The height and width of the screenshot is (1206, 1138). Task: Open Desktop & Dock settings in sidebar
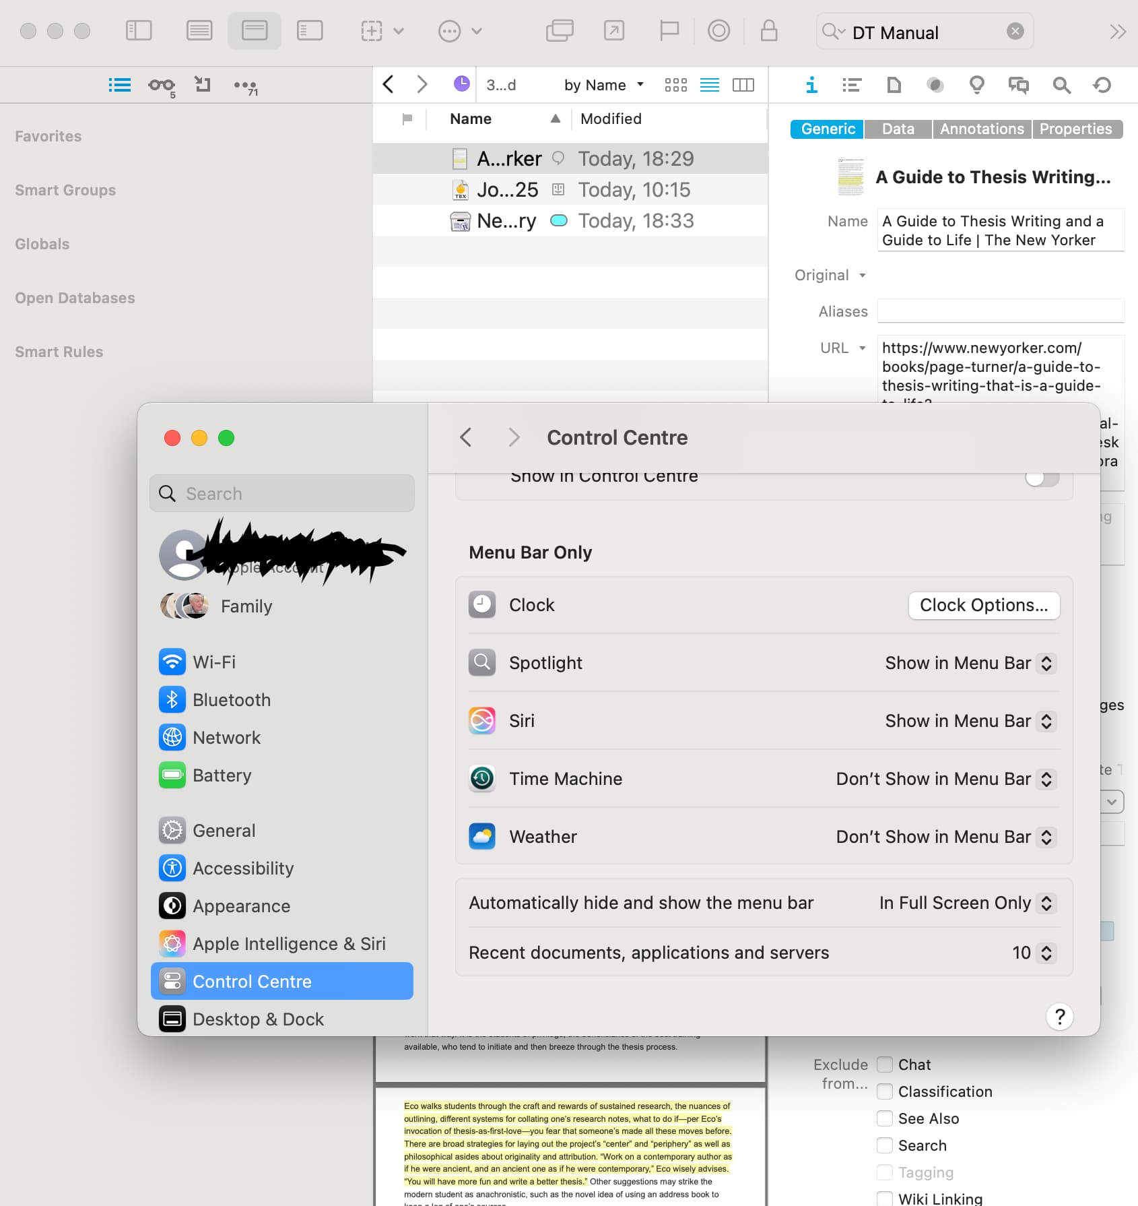coord(282,1019)
